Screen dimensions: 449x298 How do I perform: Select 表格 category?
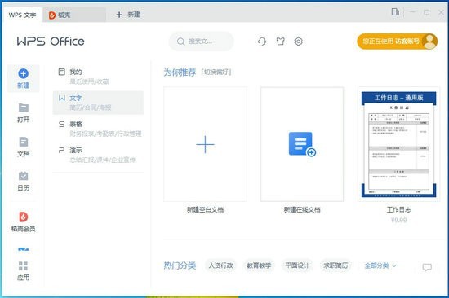pyautogui.click(x=98, y=129)
